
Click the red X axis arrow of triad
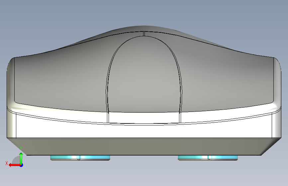click(15, 165)
